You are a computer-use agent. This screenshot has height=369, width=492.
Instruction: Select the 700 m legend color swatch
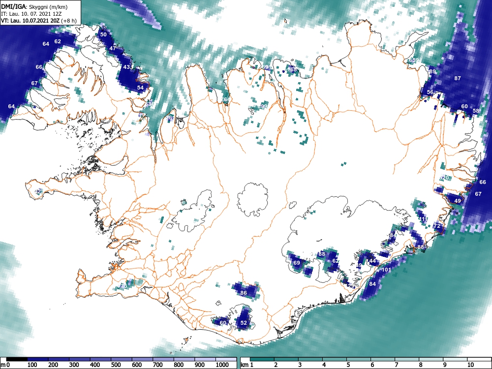coord(163,359)
